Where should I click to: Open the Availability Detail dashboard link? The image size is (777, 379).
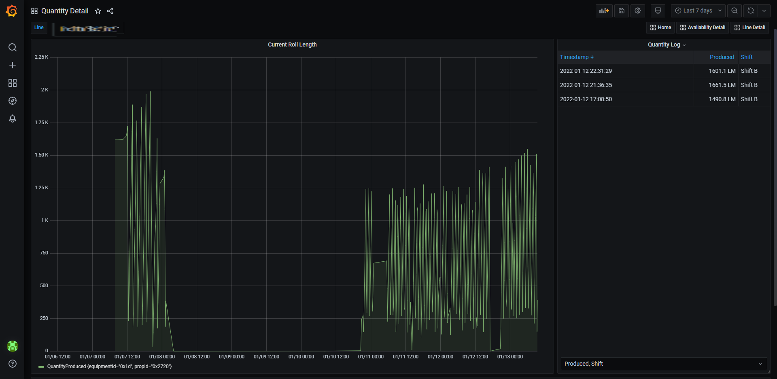[x=703, y=28]
